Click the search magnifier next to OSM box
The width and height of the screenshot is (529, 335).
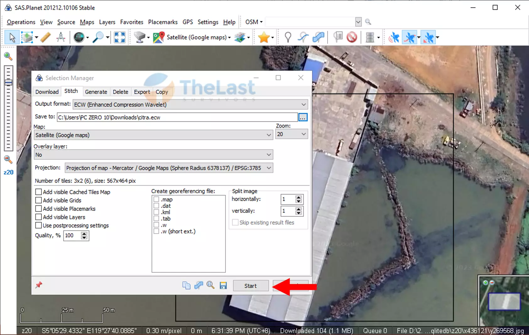pyautogui.click(x=368, y=22)
